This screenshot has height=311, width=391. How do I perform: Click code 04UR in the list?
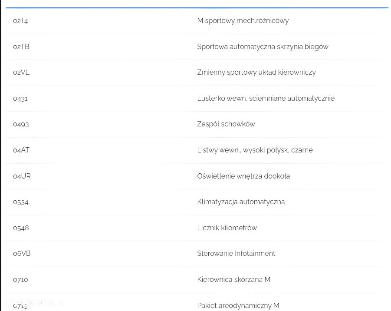tap(22, 176)
